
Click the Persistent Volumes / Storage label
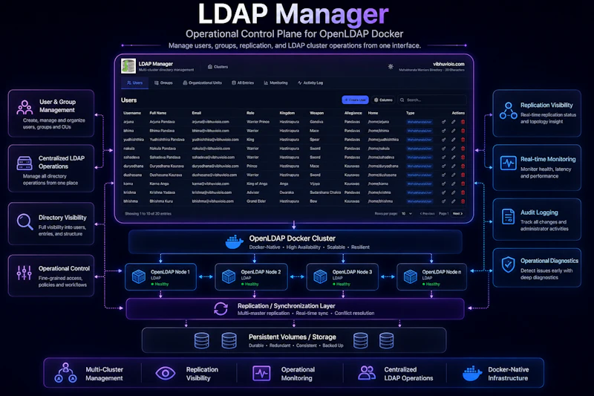[x=292, y=337]
